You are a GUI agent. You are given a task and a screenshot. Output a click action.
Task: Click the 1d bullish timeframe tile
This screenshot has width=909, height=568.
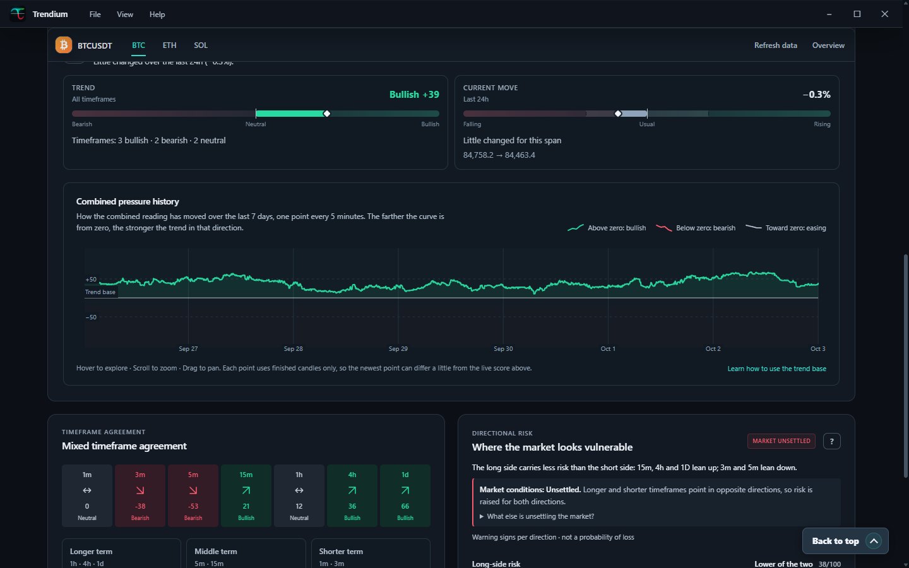click(405, 495)
